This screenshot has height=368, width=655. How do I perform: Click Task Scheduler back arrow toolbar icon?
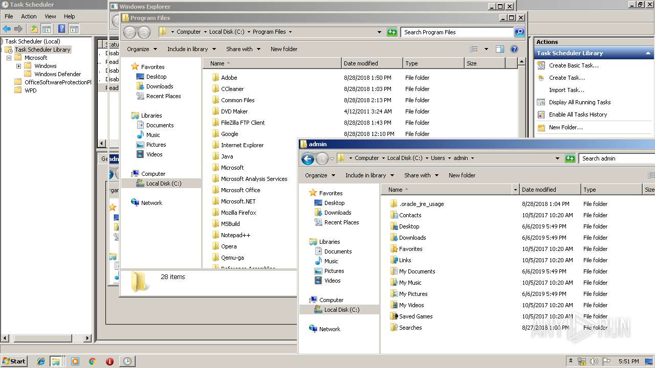(7, 29)
